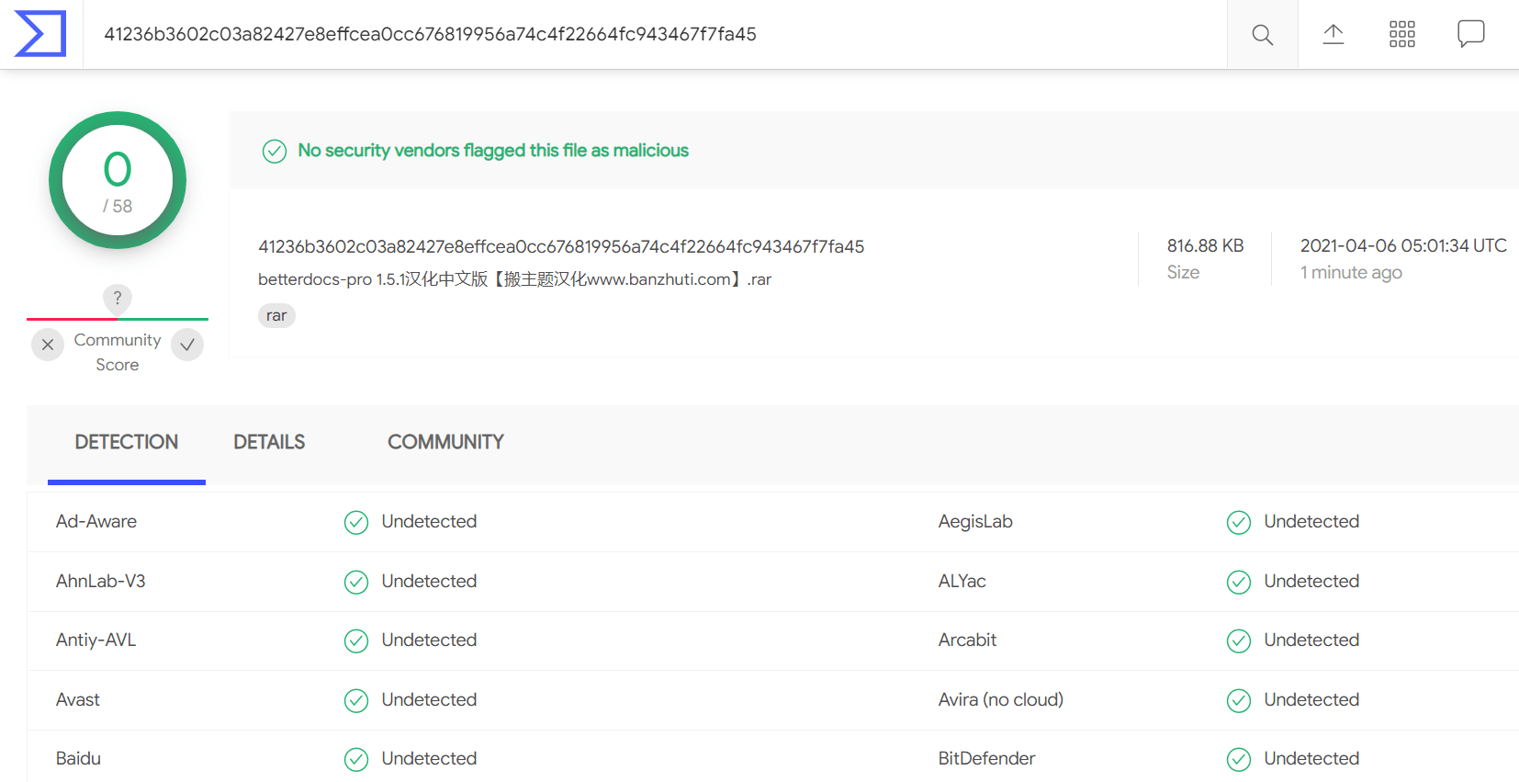This screenshot has width=1519, height=782.
Task: Switch to the COMMUNITY tab
Action: 445,442
